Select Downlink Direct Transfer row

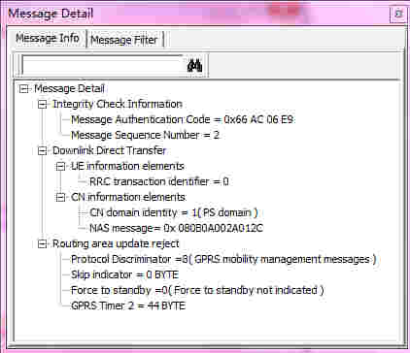click(109, 150)
